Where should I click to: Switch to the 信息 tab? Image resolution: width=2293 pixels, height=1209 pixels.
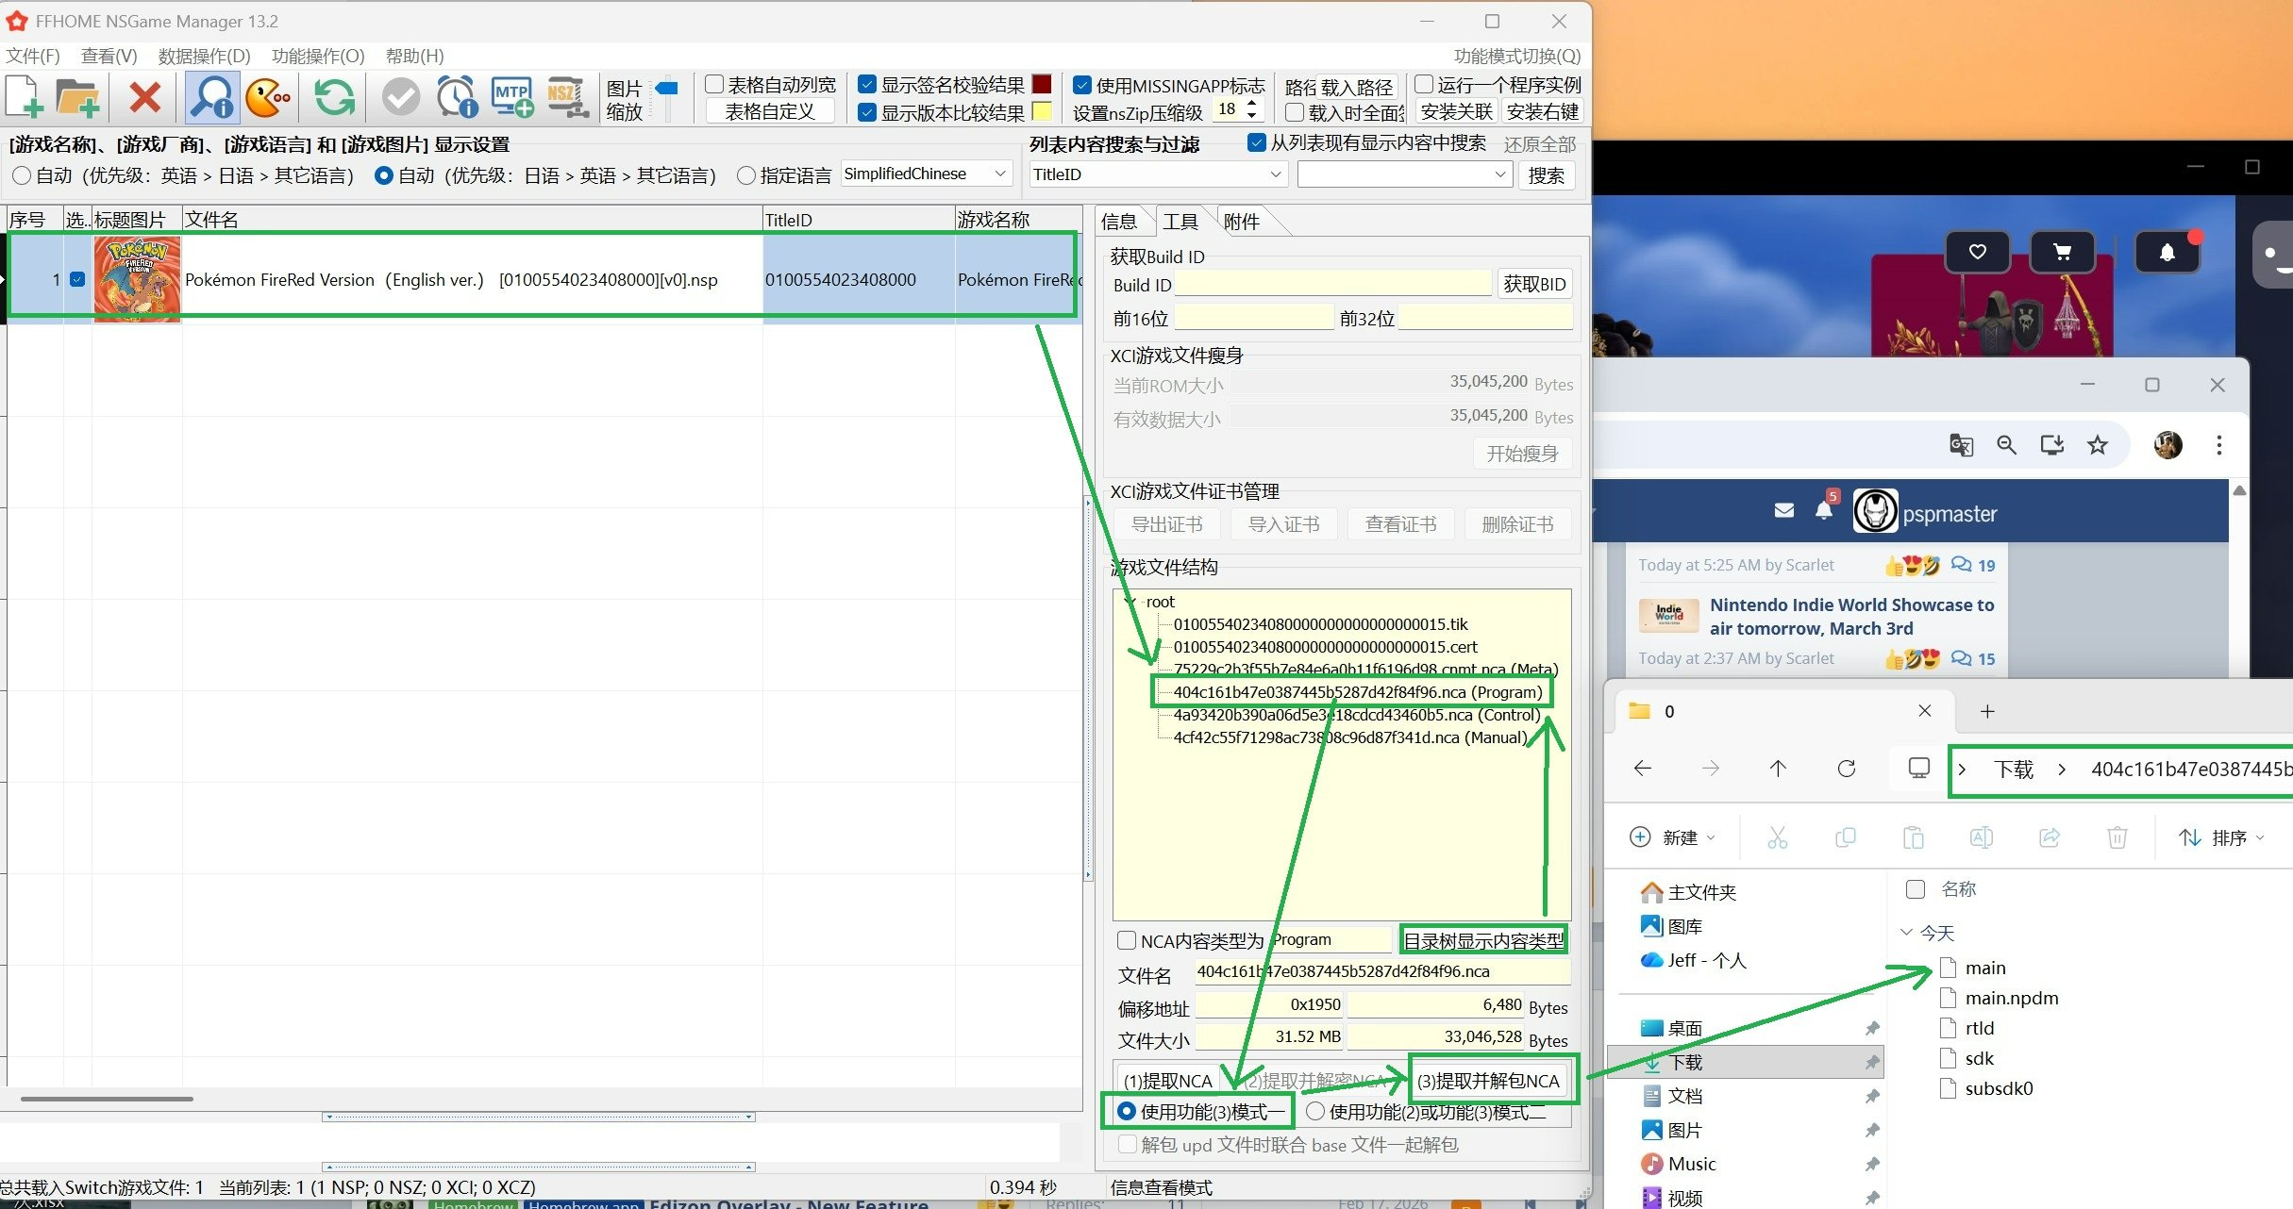pos(1119,222)
